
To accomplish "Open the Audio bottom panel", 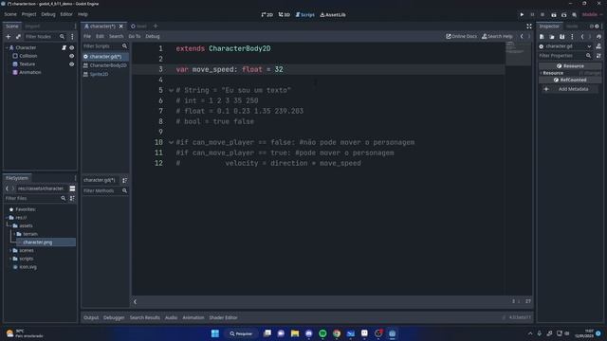I will click(171, 318).
